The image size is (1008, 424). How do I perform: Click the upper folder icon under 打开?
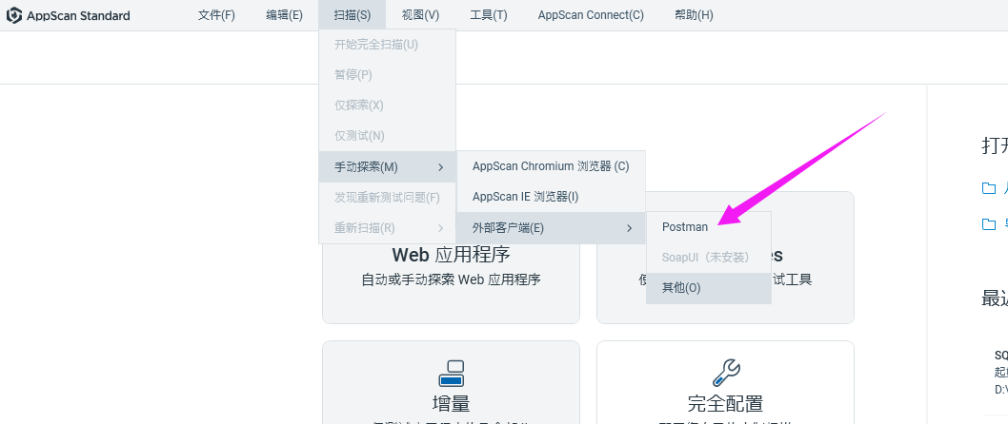989,188
